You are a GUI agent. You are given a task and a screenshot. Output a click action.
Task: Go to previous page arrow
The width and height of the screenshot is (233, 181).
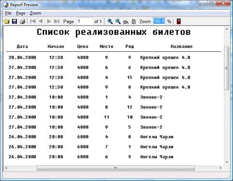41,21
